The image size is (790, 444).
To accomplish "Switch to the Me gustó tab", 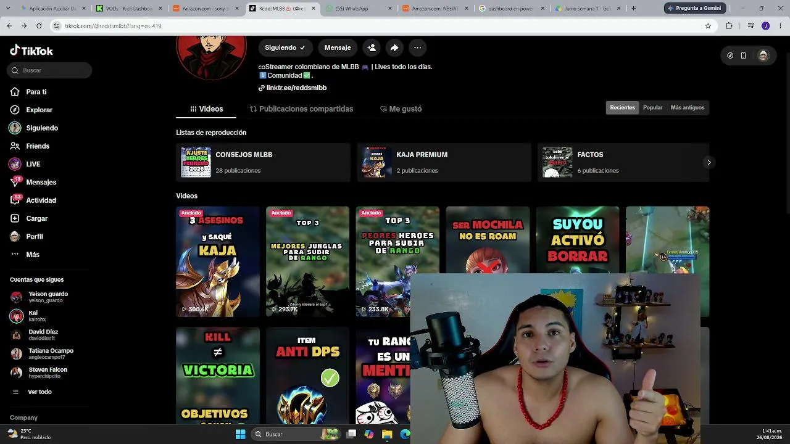I will [401, 109].
